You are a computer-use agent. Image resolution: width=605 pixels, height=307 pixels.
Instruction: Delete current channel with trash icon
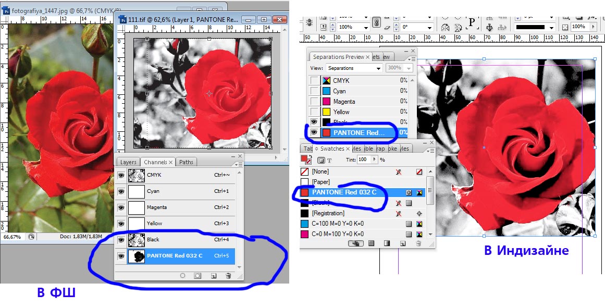pos(228,276)
